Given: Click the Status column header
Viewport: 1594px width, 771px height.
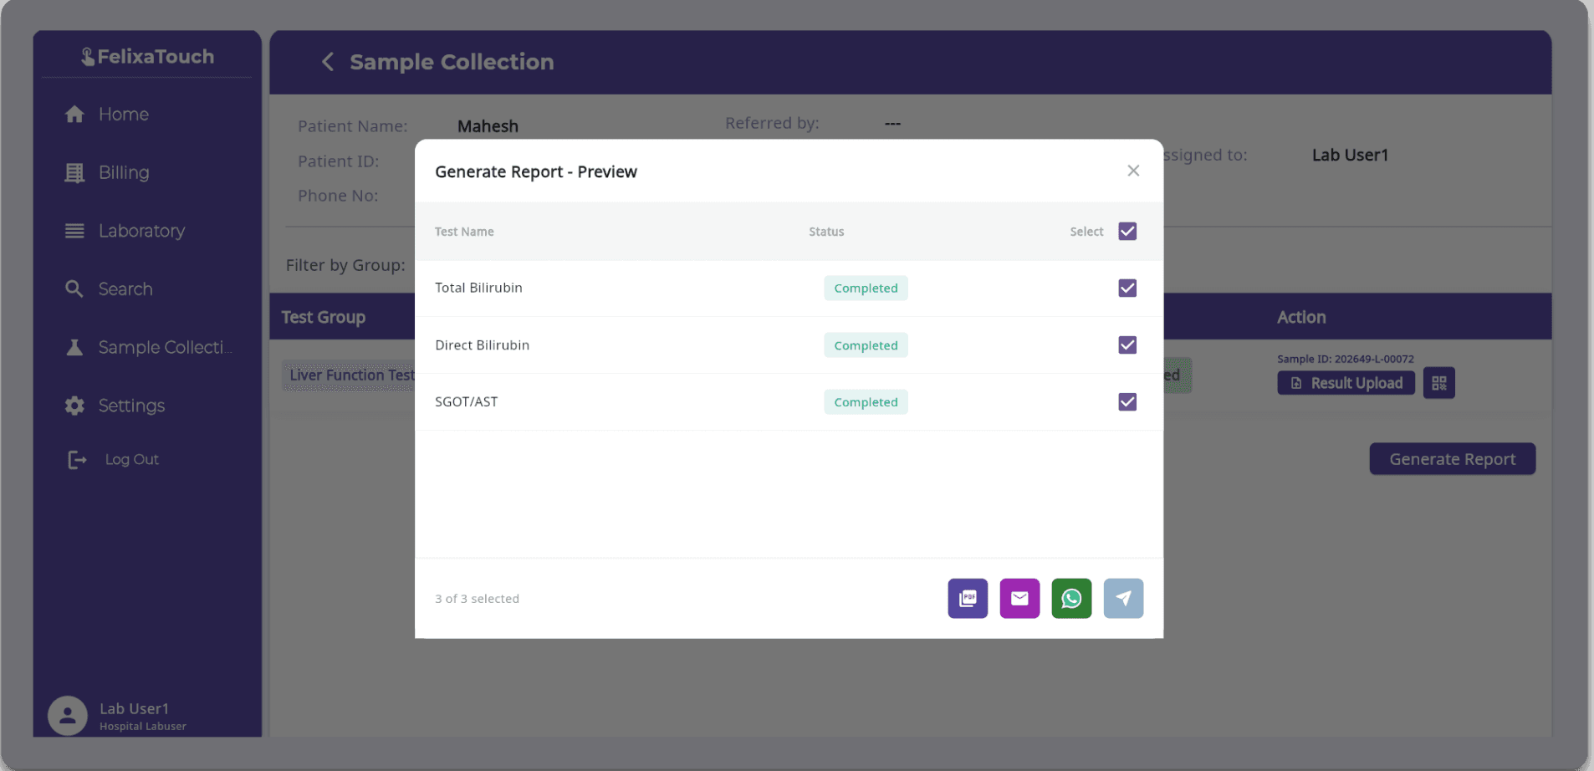Looking at the screenshot, I should (x=826, y=232).
